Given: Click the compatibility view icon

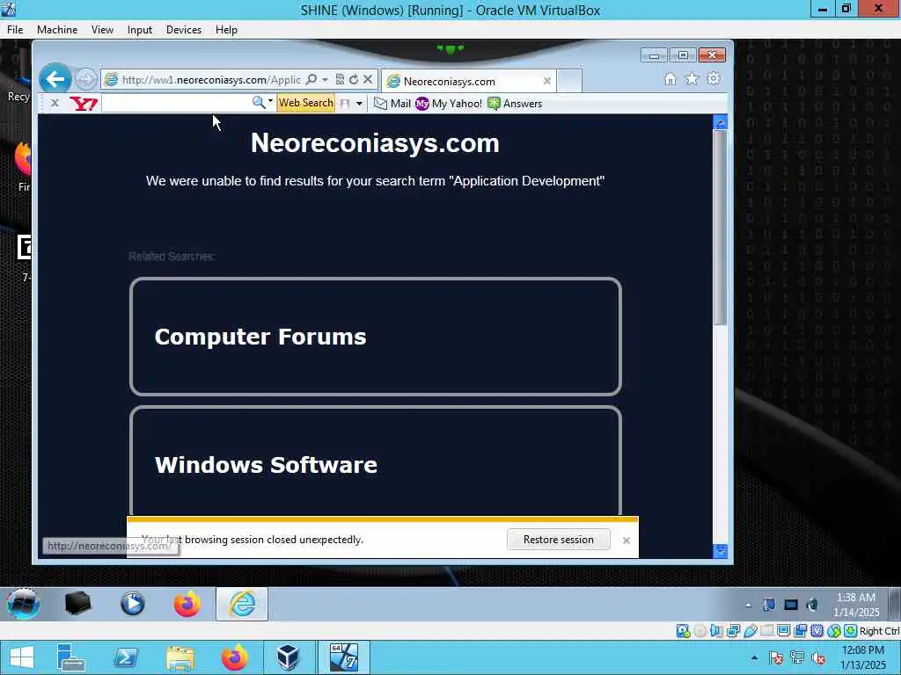Looking at the screenshot, I should (340, 79).
